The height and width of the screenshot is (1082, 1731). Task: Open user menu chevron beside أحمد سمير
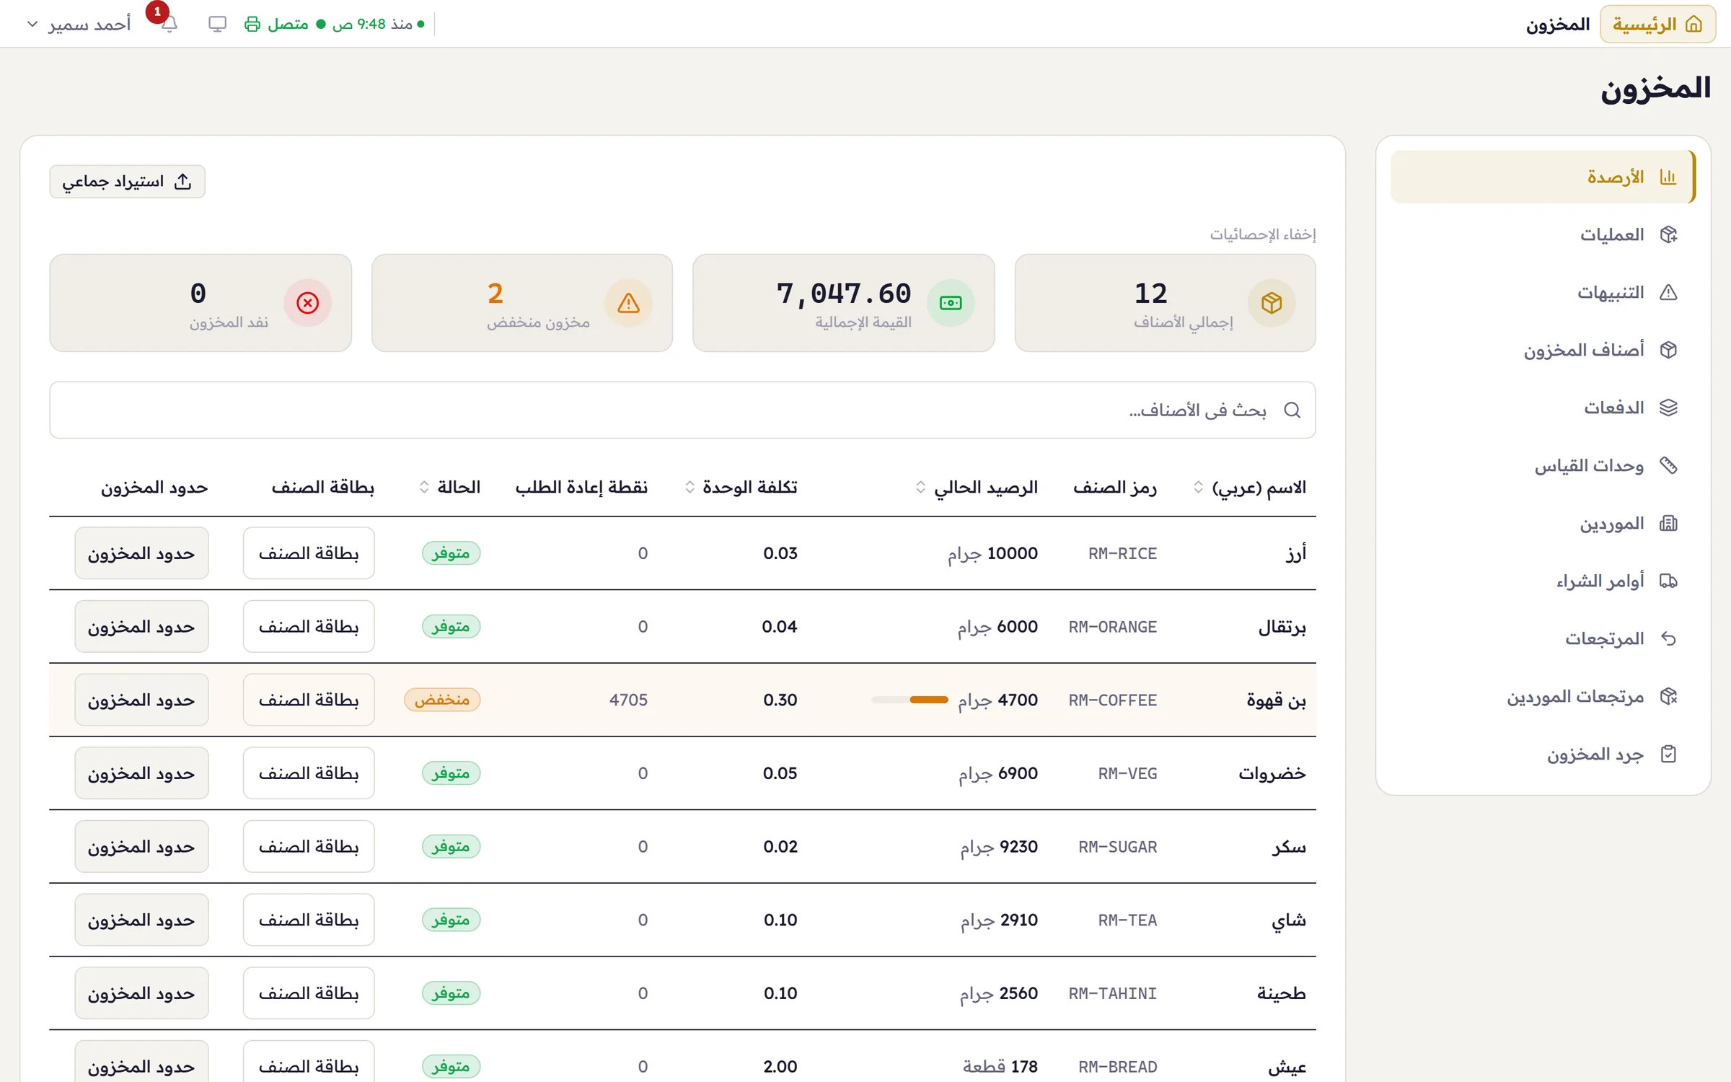pos(32,25)
